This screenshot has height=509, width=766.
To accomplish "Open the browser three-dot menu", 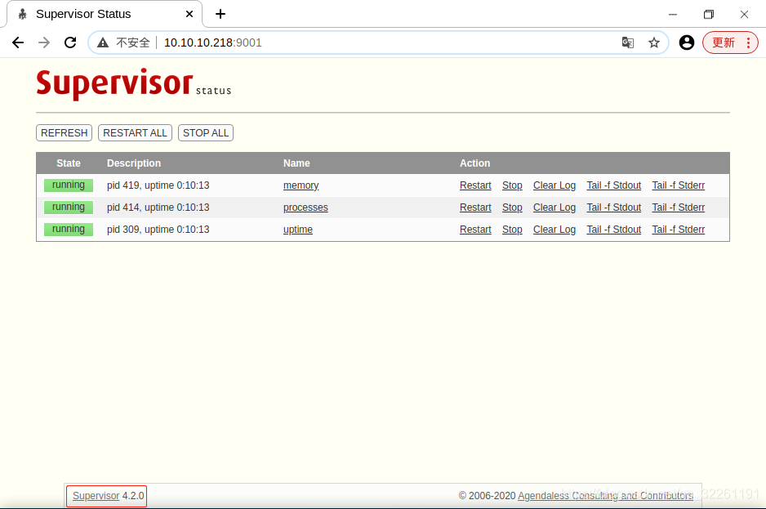I will (748, 42).
